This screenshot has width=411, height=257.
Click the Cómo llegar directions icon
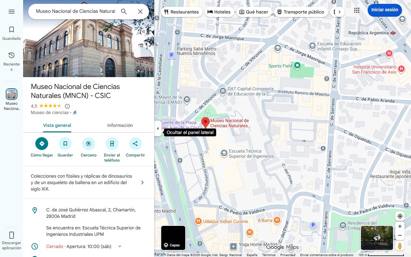(x=42, y=144)
